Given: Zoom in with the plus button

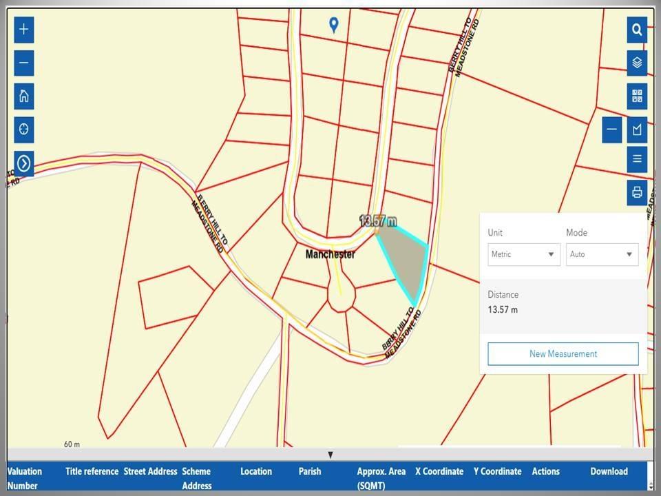Looking at the screenshot, I should [x=24, y=30].
